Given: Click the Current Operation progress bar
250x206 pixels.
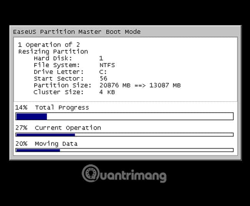Looking at the screenshot, I should 125,135.
